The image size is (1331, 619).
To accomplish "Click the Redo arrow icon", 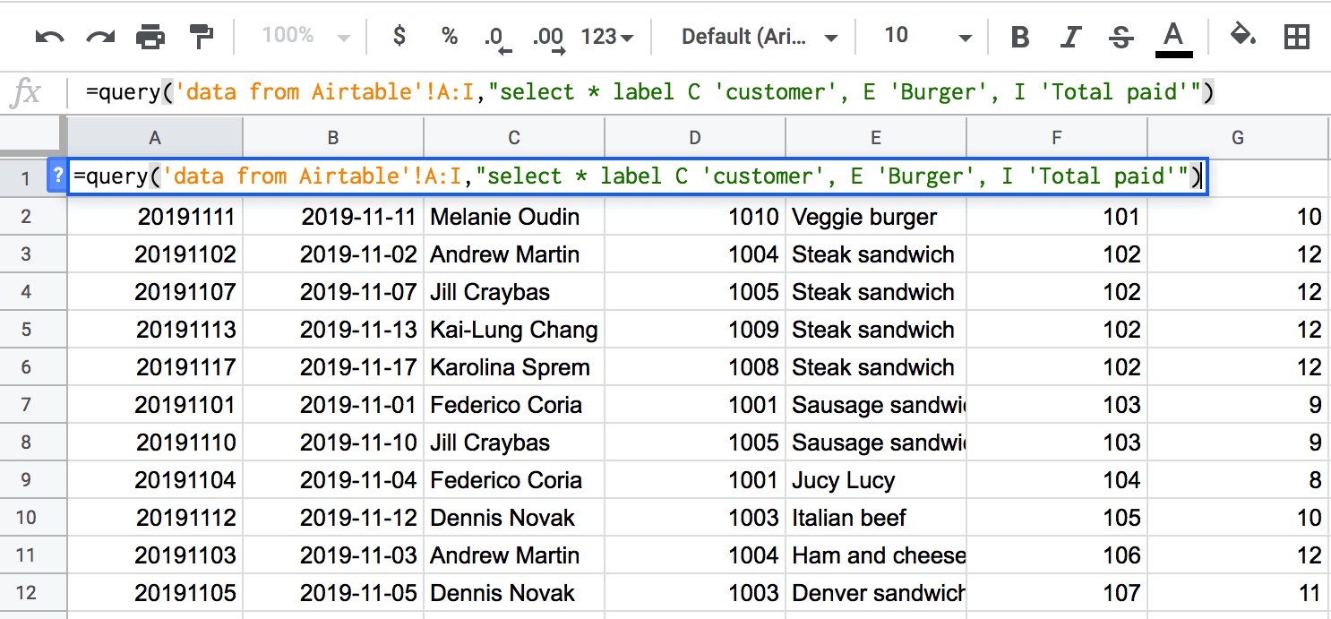I will 100,37.
